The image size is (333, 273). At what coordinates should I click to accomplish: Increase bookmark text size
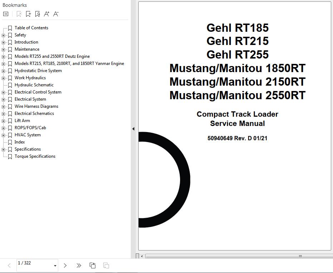coord(46,14)
